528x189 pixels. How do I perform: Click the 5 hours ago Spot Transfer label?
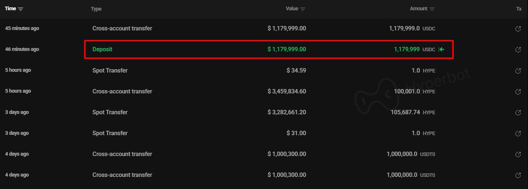pyautogui.click(x=110, y=71)
